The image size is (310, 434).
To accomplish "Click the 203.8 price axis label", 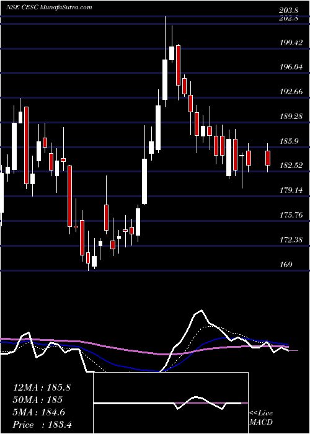I will point(289,11).
